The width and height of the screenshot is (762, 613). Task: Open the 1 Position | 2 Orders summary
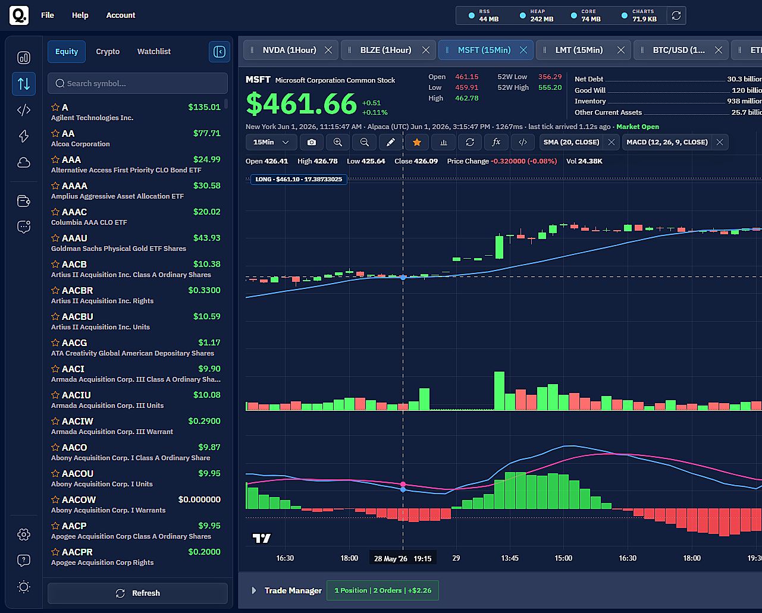(x=382, y=590)
